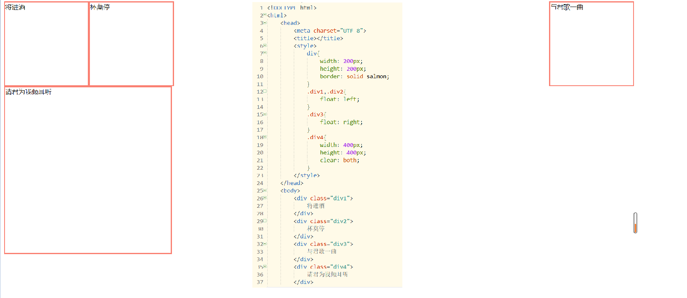687x298 pixels.
Task: Click the code screenshot image
Action: pyautogui.click(x=327, y=145)
